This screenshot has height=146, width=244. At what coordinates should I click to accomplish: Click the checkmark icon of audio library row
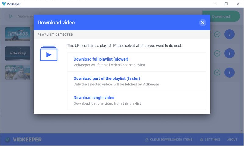tap(217, 53)
